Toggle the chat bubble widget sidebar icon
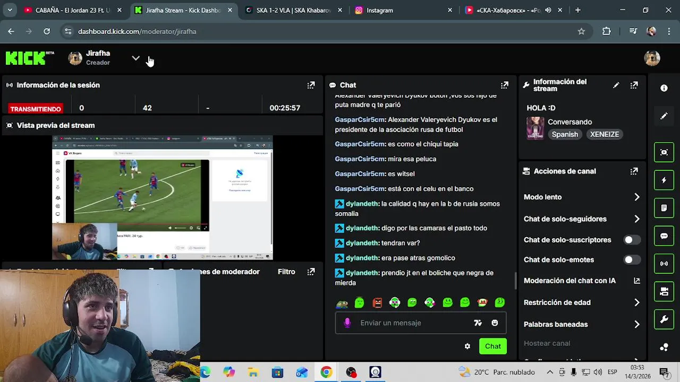Image resolution: width=680 pixels, height=382 pixels. pos(664,236)
